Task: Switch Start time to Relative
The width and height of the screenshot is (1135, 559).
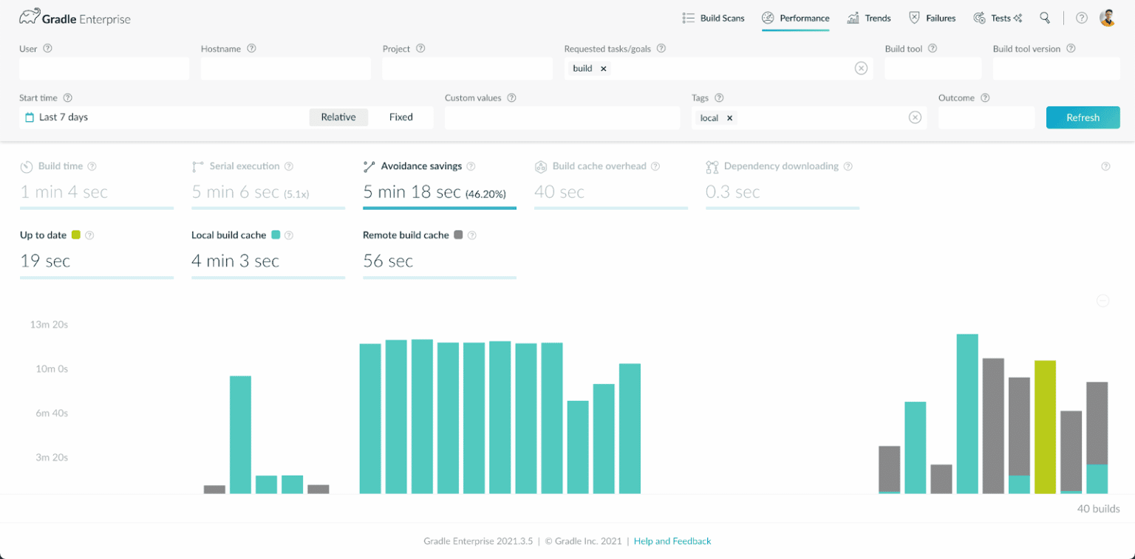Action: (x=338, y=117)
